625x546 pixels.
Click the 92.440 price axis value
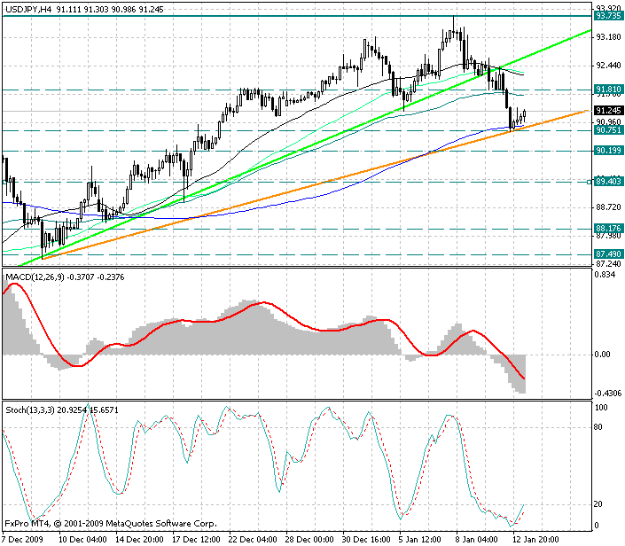click(608, 66)
